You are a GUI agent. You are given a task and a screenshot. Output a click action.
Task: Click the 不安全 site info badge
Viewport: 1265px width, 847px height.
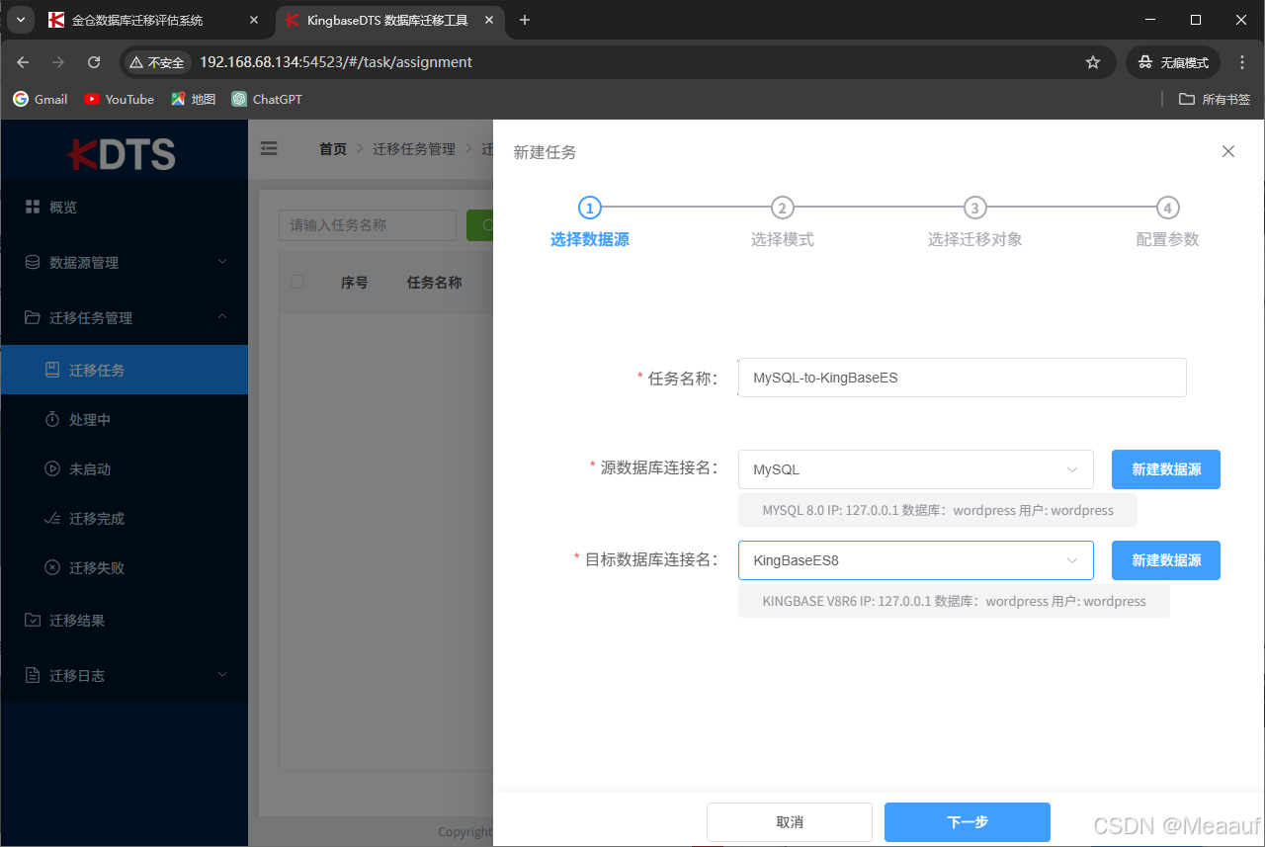pyautogui.click(x=157, y=62)
